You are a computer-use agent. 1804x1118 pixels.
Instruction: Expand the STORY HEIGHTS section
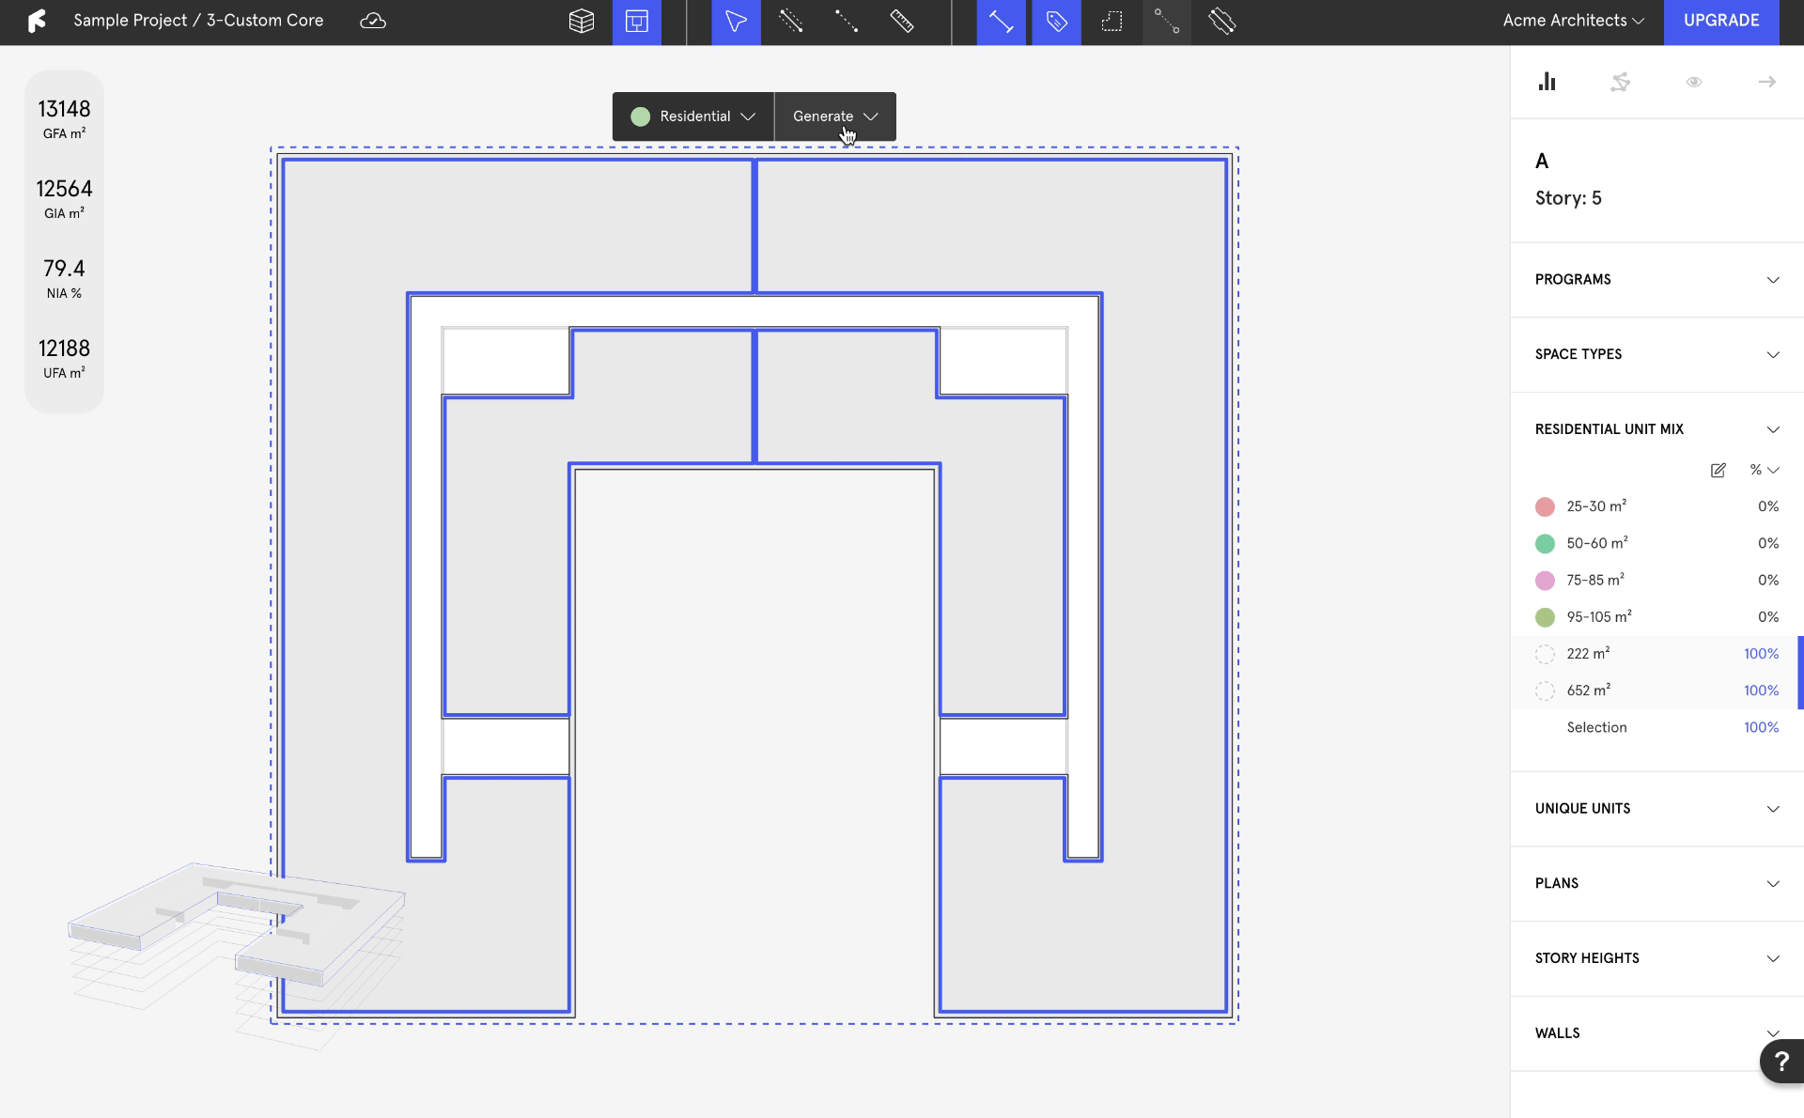point(1656,958)
